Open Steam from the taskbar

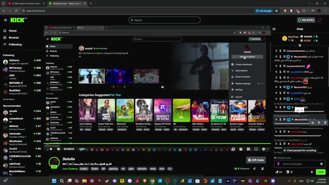click(107, 181)
